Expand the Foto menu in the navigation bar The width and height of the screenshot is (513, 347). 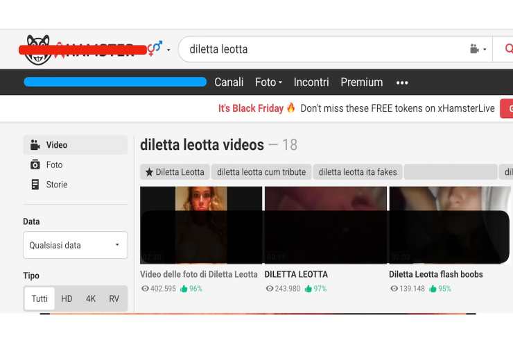point(268,83)
